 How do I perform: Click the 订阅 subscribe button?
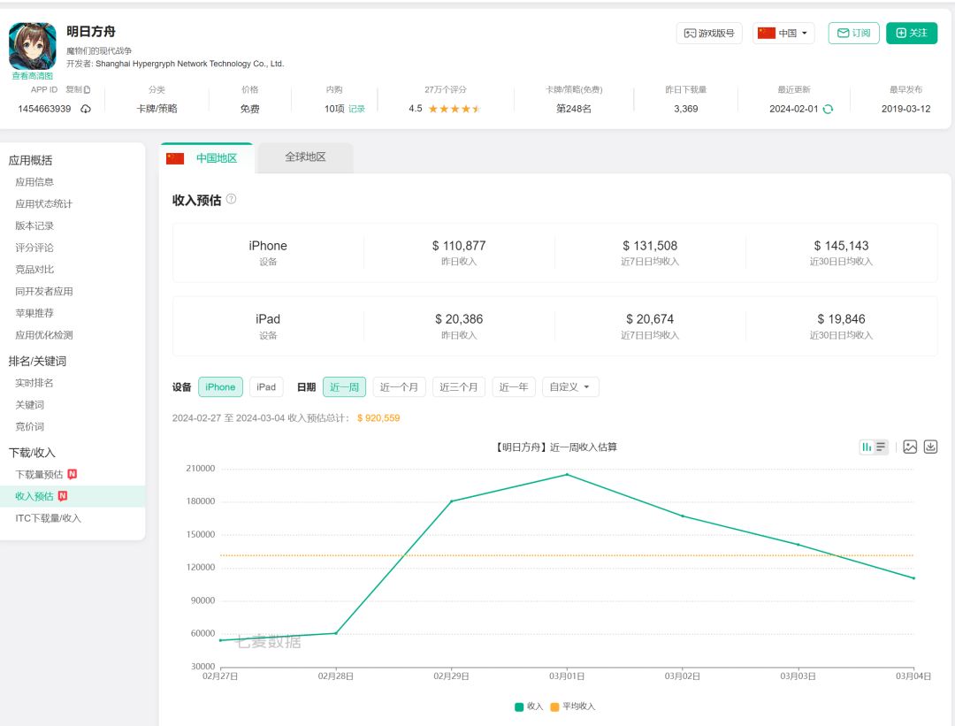tap(853, 34)
